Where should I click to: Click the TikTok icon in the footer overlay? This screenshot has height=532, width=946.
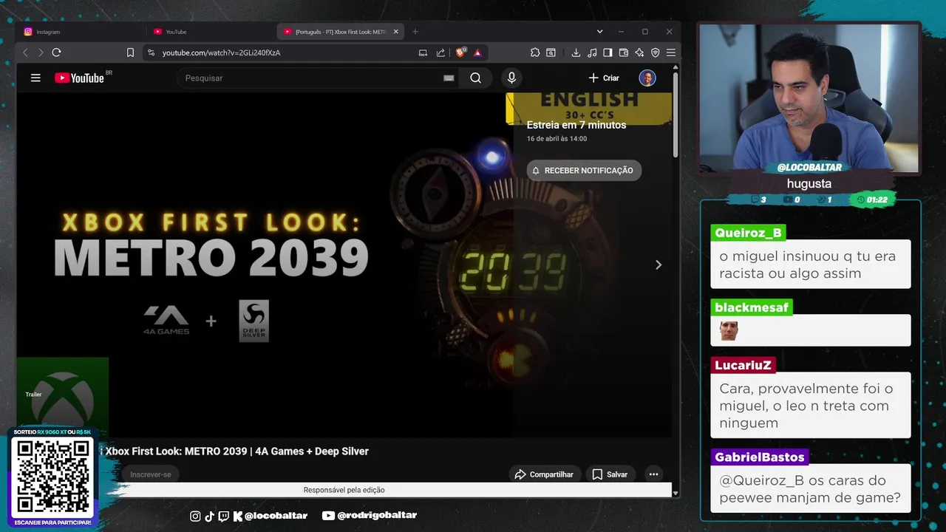pyautogui.click(x=209, y=516)
